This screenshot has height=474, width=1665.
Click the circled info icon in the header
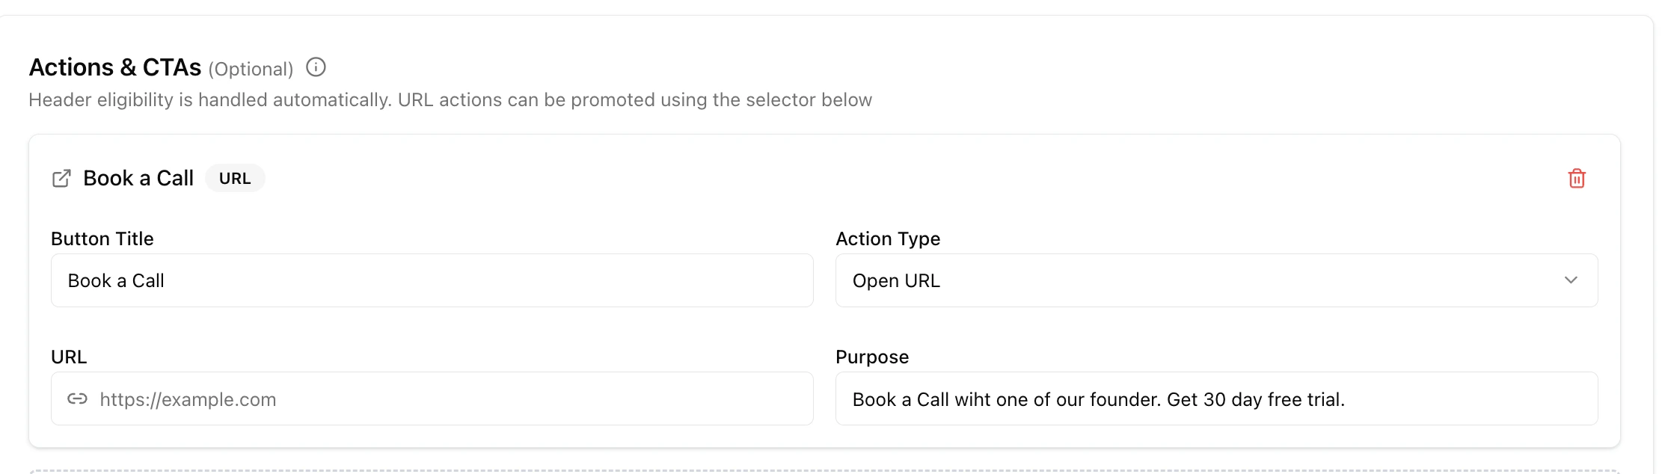click(316, 67)
